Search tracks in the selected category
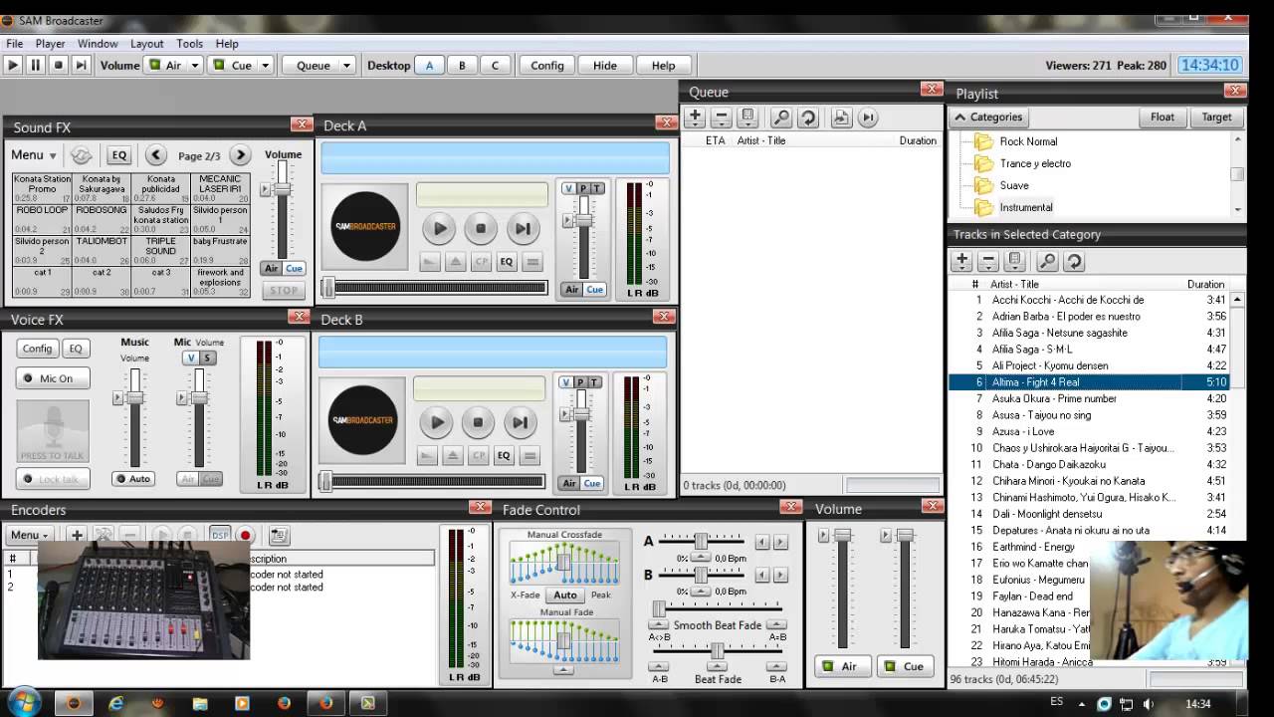This screenshot has width=1274, height=717. click(1047, 261)
